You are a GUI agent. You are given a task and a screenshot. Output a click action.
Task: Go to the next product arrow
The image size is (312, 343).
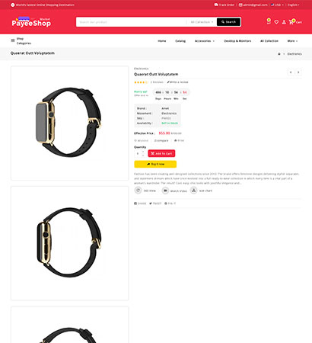tap(298, 72)
